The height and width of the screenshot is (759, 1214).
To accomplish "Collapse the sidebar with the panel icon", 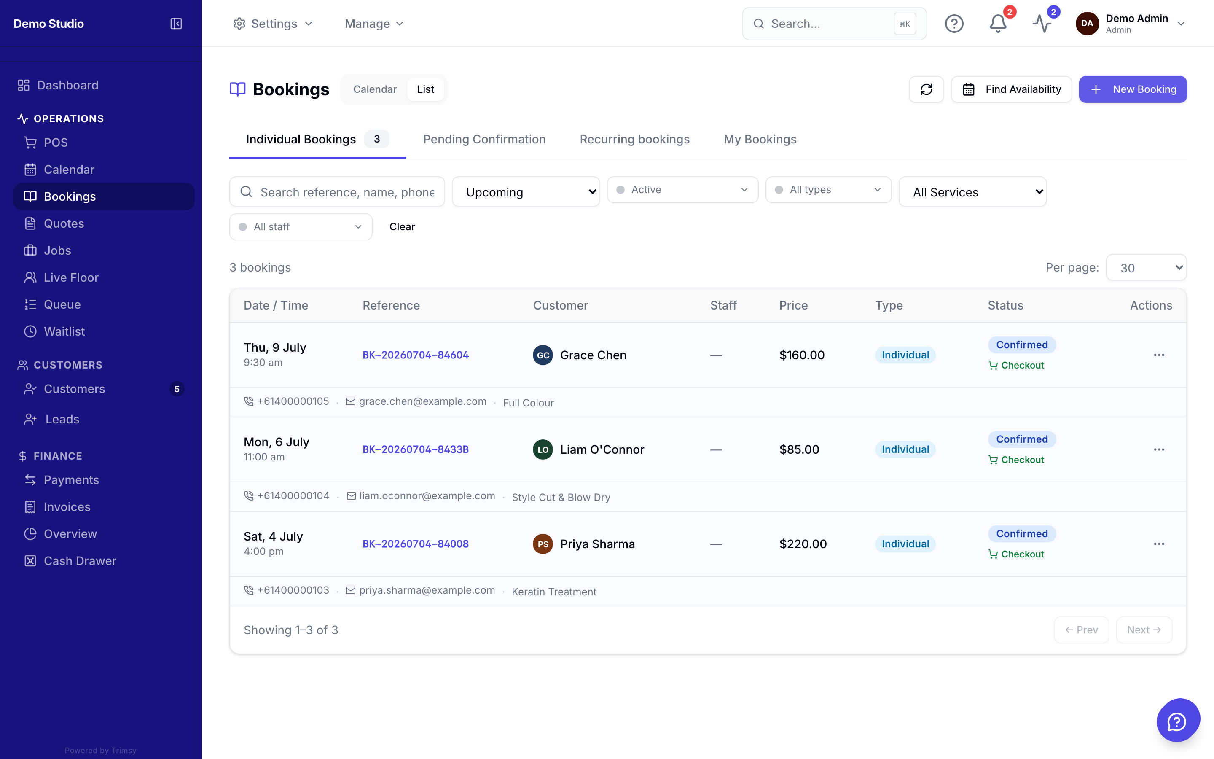I will tap(176, 24).
